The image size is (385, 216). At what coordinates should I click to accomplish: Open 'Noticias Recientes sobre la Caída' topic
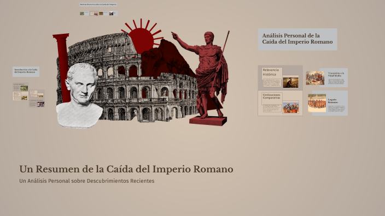(x=98, y=4)
